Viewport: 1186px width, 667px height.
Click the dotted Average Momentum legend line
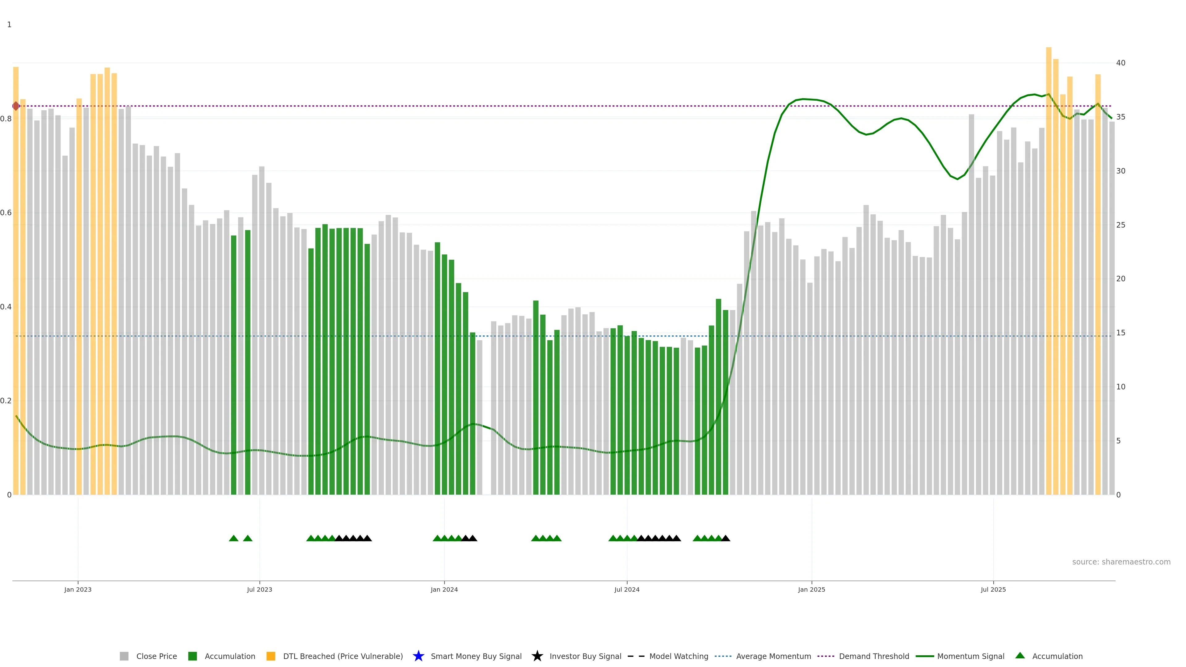(x=723, y=656)
